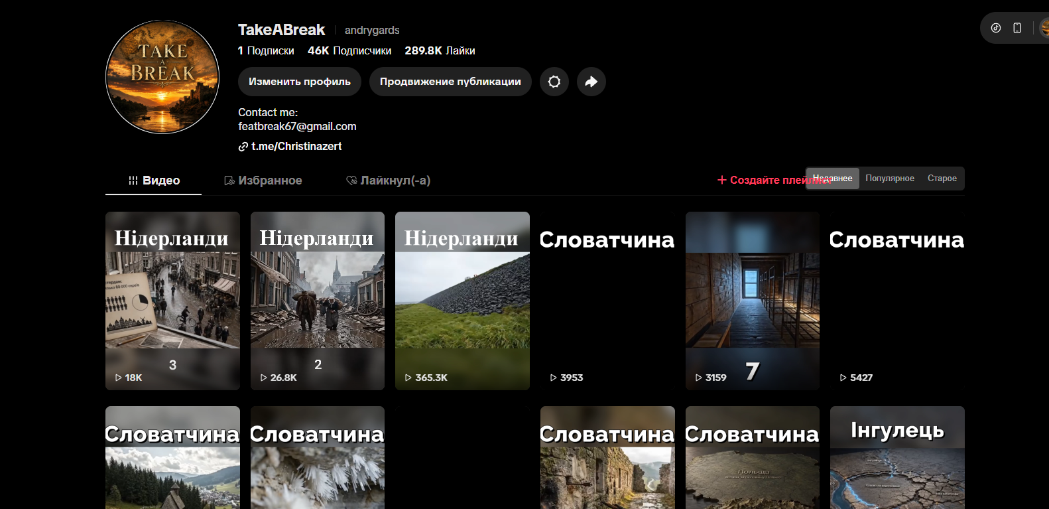
Task: Click the phone-shaped get app icon
Action: [1017, 28]
